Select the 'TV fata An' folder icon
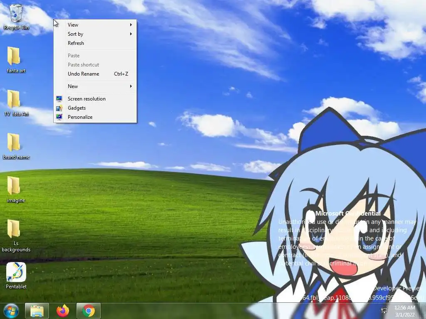426x319 pixels. pos(14,99)
